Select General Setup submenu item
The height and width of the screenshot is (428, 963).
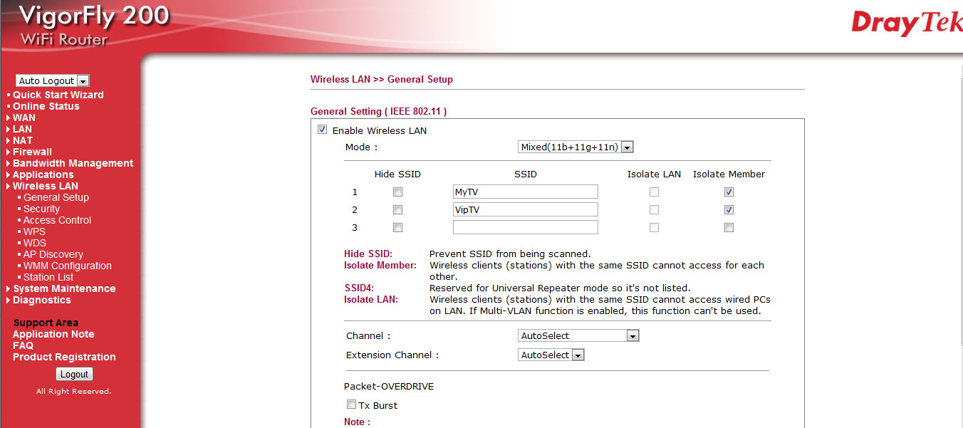click(x=56, y=197)
